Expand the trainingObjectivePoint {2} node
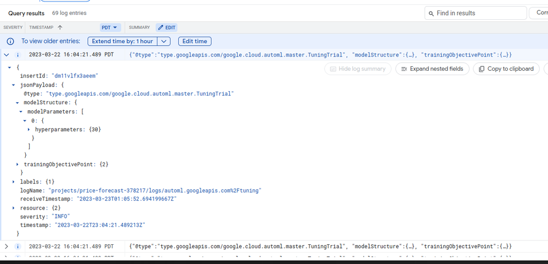This screenshot has height=264, width=548. pos(17,164)
